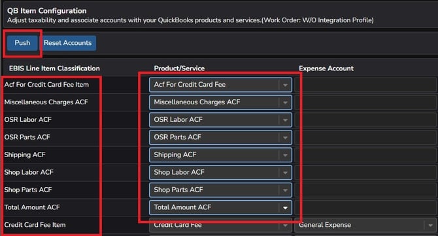The image size is (438, 236).
Task: Click the 'Shop Labor ACF' classification label
Action: pos(29,173)
